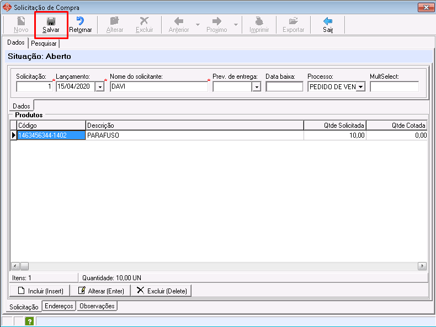
Task: Open the Lançamento date picker
Action: 100,87
